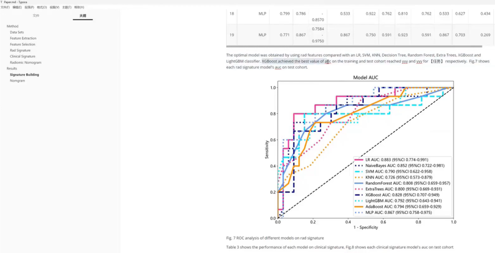
Task: Go to Radiomic Nomogram outline item
Action: click(x=26, y=62)
